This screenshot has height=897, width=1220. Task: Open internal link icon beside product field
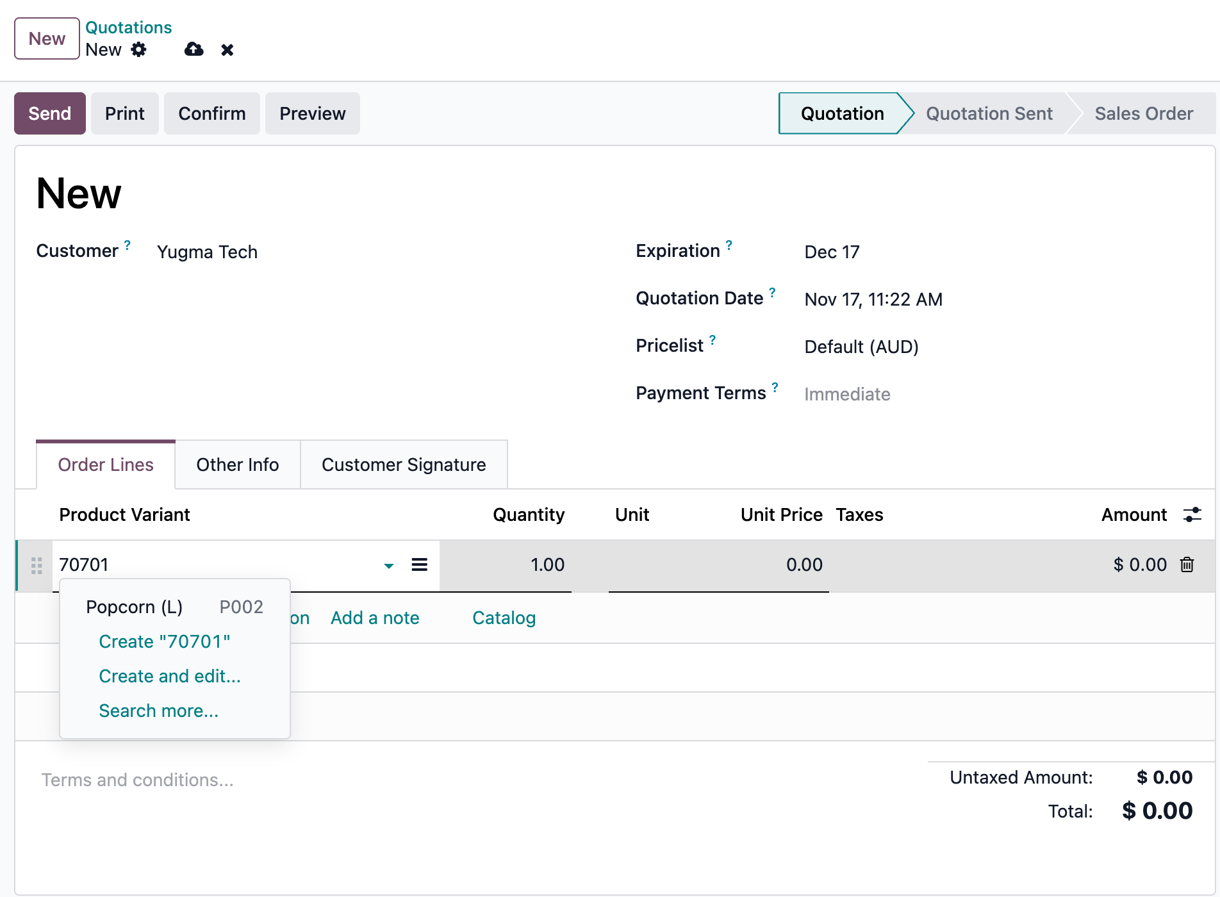coord(420,565)
